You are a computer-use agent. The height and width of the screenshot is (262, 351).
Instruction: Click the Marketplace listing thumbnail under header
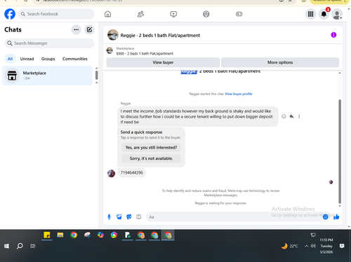point(110,50)
